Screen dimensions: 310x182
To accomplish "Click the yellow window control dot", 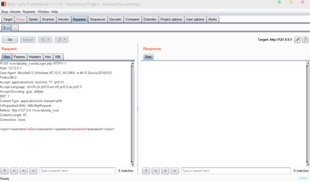I will click(x=291, y=2).
